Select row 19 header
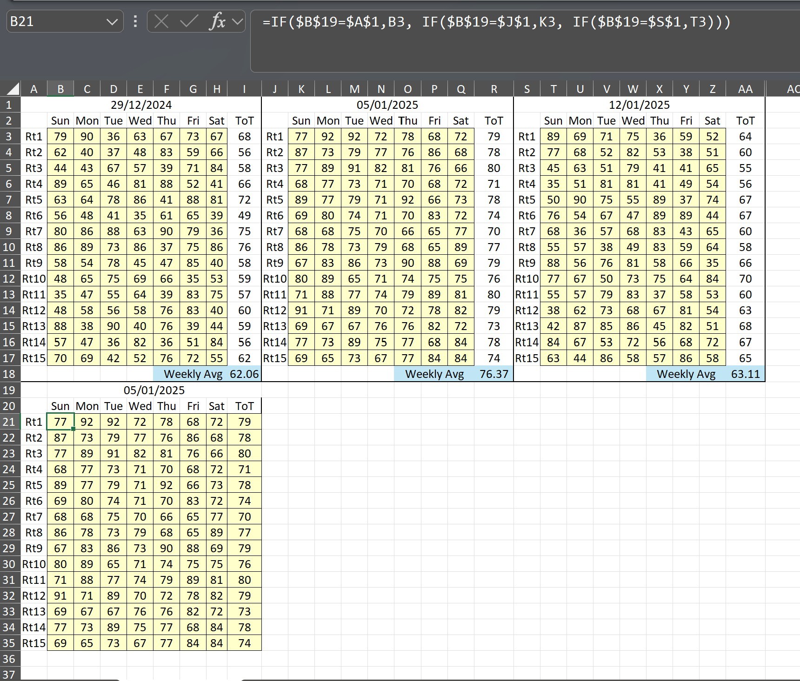Screen dimensions: 800x681 point(10,390)
